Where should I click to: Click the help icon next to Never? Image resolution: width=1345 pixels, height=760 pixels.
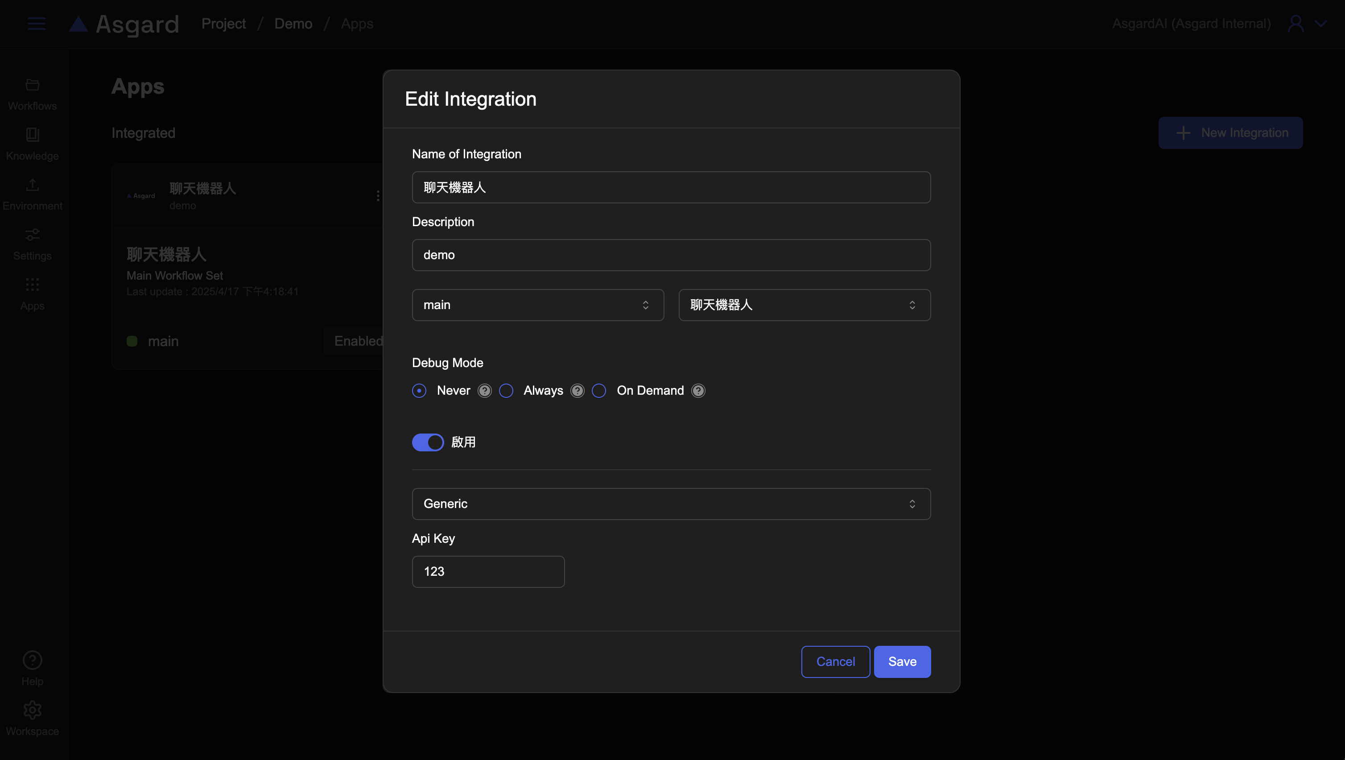[485, 391]
